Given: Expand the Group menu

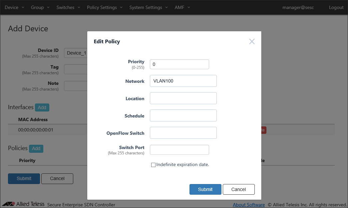Looking at the screenshot, I should pos(40,7).
